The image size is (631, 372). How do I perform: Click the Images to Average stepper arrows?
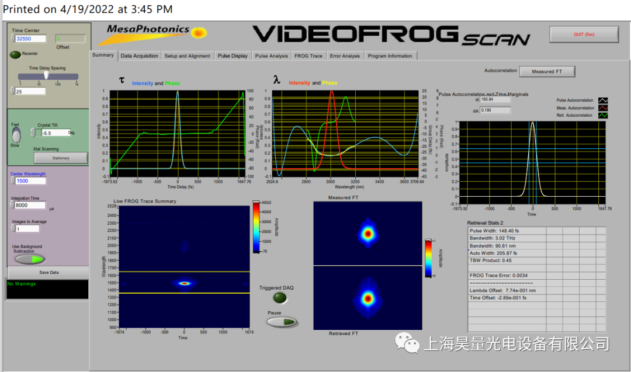click(x=13, y=228)
